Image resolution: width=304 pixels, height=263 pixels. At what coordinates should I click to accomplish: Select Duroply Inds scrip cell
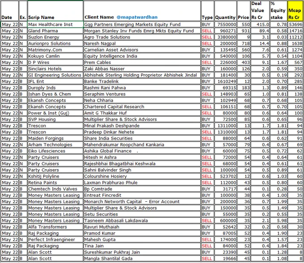pos(55,88)
